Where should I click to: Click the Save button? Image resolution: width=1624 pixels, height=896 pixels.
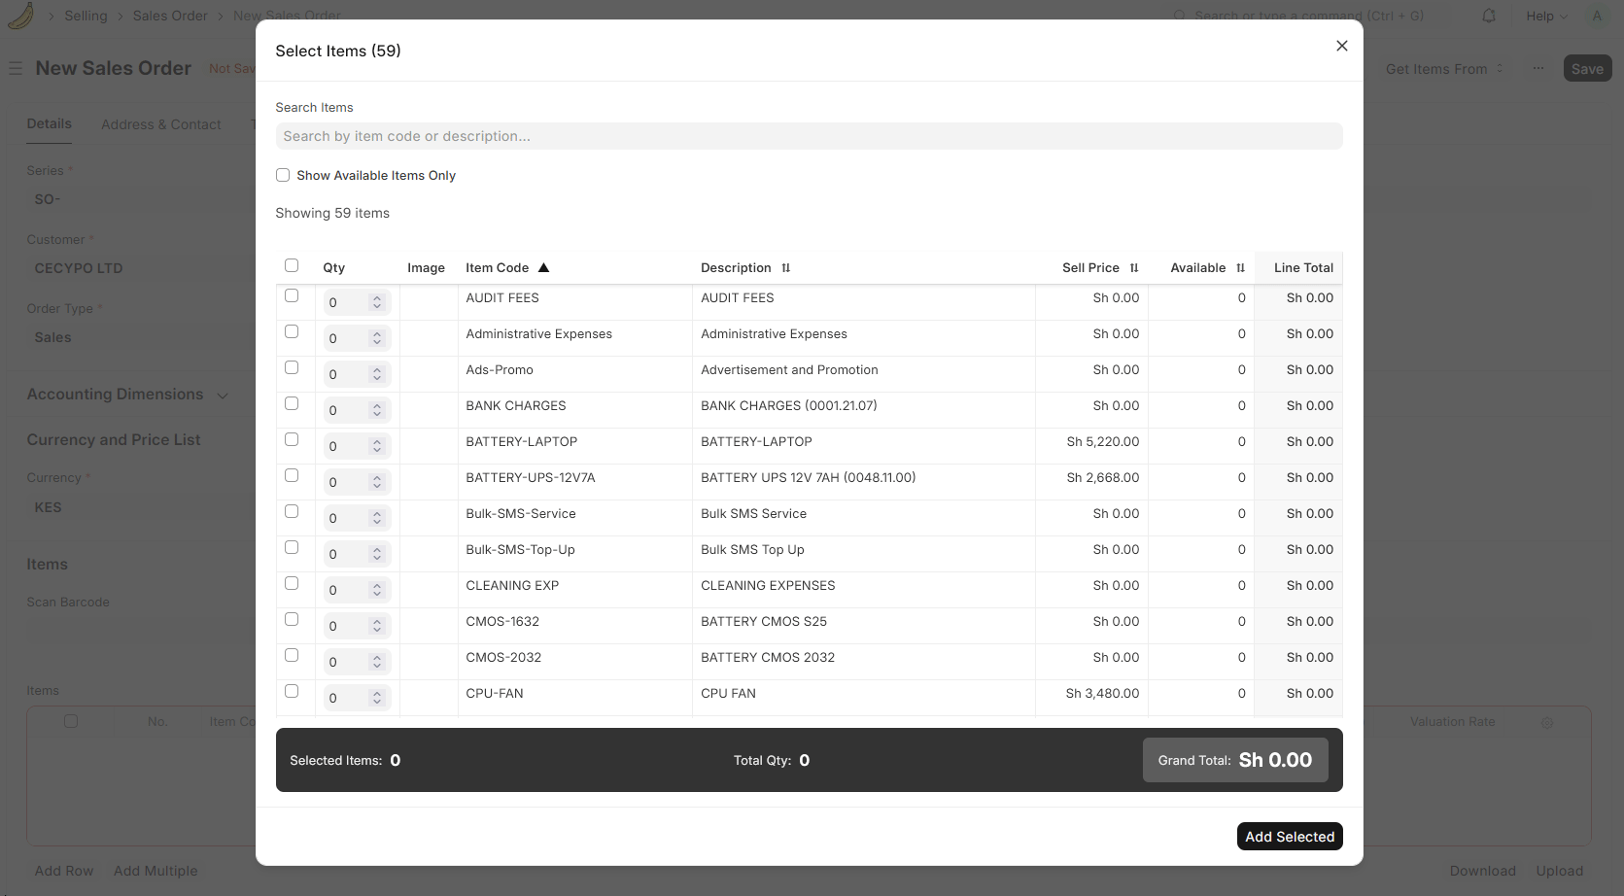(x=1586, y=69)
